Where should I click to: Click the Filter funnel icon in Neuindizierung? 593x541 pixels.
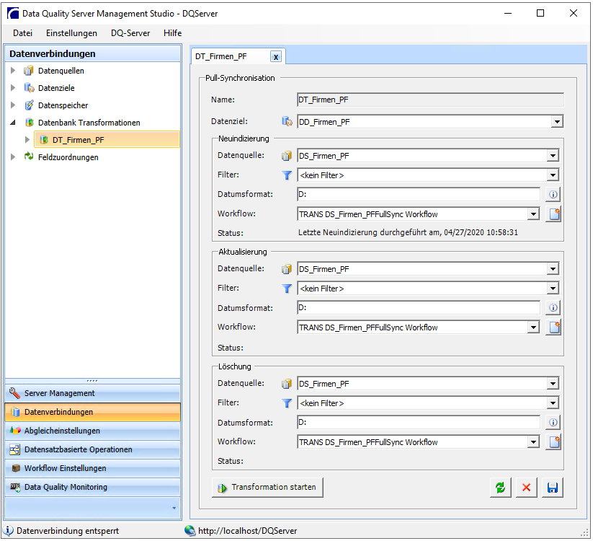pyautogui.click(x=287, y=175)
